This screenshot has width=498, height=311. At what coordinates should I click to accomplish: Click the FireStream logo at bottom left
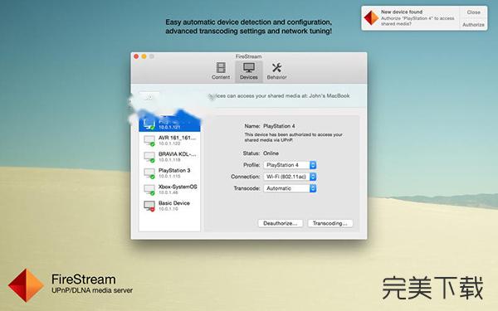[x=26, y=285]
